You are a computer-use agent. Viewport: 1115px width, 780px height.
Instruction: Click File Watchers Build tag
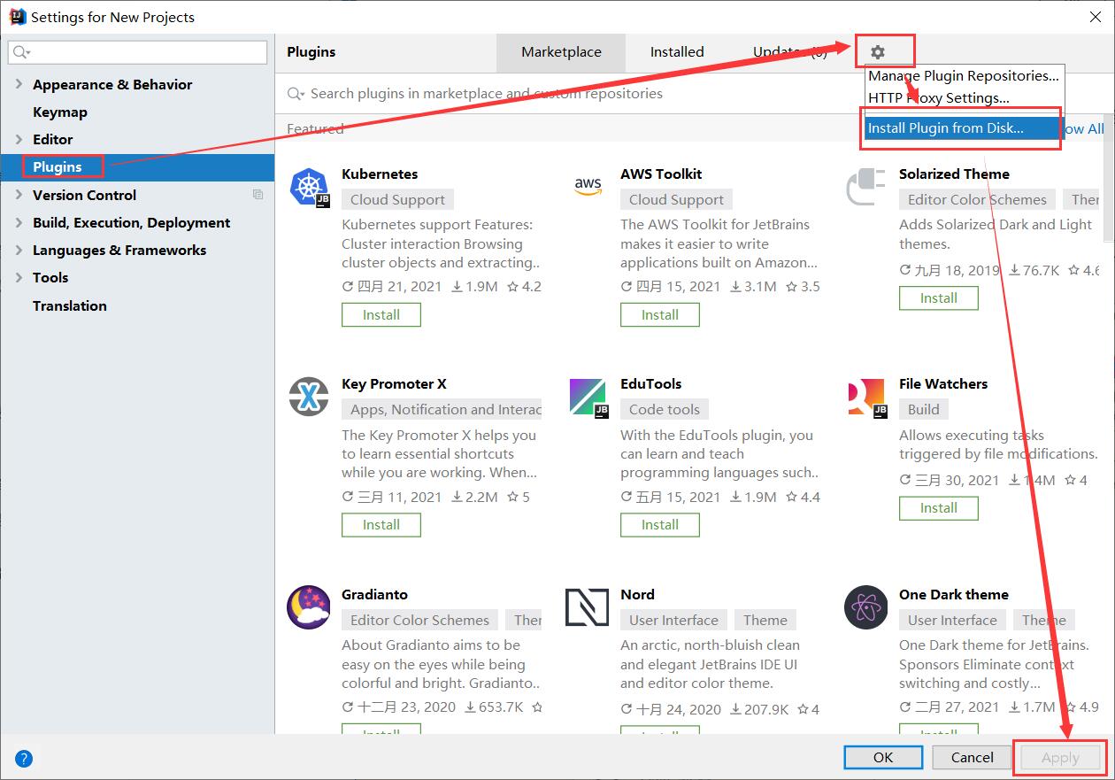[924, 409]
